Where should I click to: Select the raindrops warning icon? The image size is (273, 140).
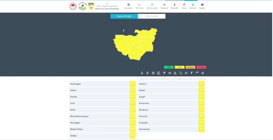click(203, 73)
